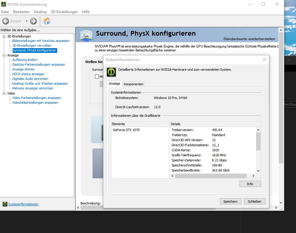Open Bildeinstellungen mit Vorschau anpassen
The height and width of the screenshot is (233, 296).
(41, 41)
